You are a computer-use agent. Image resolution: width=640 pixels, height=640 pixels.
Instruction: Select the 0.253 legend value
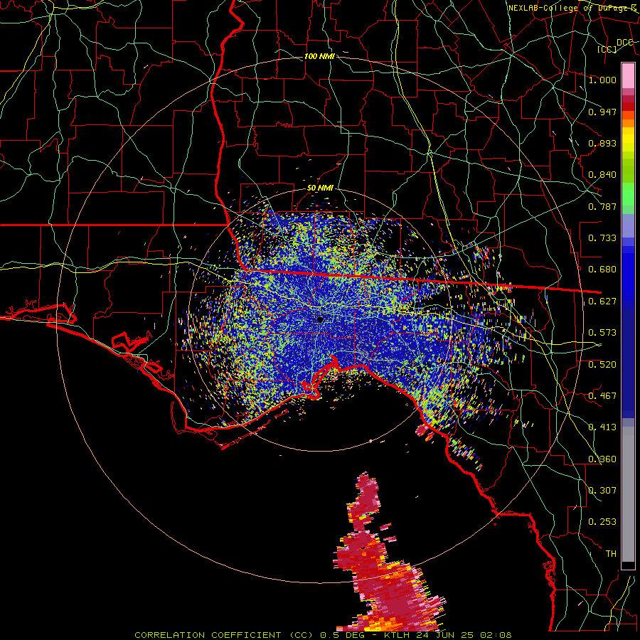(x=602, y=522)
